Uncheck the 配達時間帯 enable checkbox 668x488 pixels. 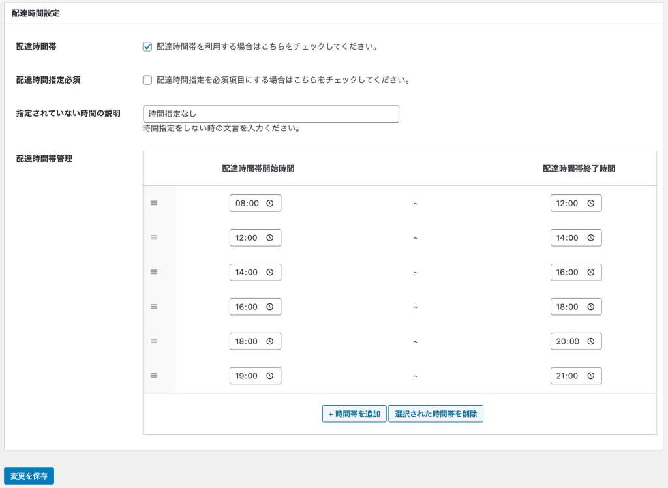147,47
